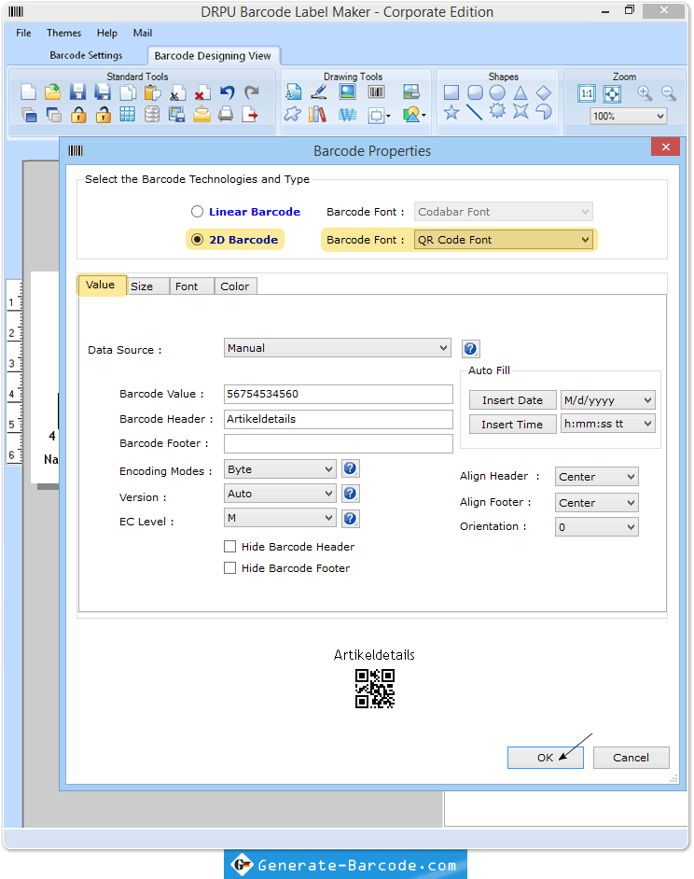Switch to the Color tab
Screen dimensions: 694x879
(x=235, y=286)
